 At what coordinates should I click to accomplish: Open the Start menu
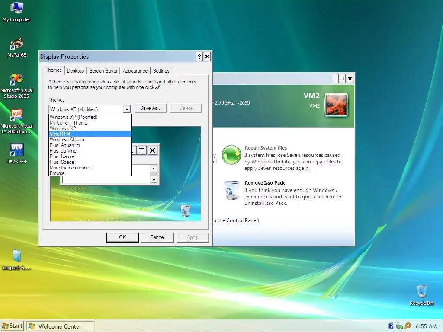pyautogui.click(x=12, y=326)
